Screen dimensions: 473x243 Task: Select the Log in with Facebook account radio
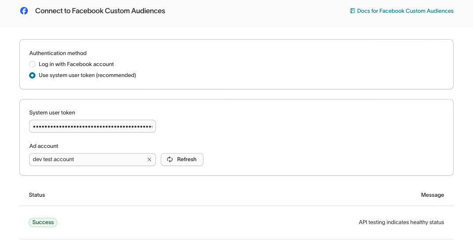tap(32, 64)
